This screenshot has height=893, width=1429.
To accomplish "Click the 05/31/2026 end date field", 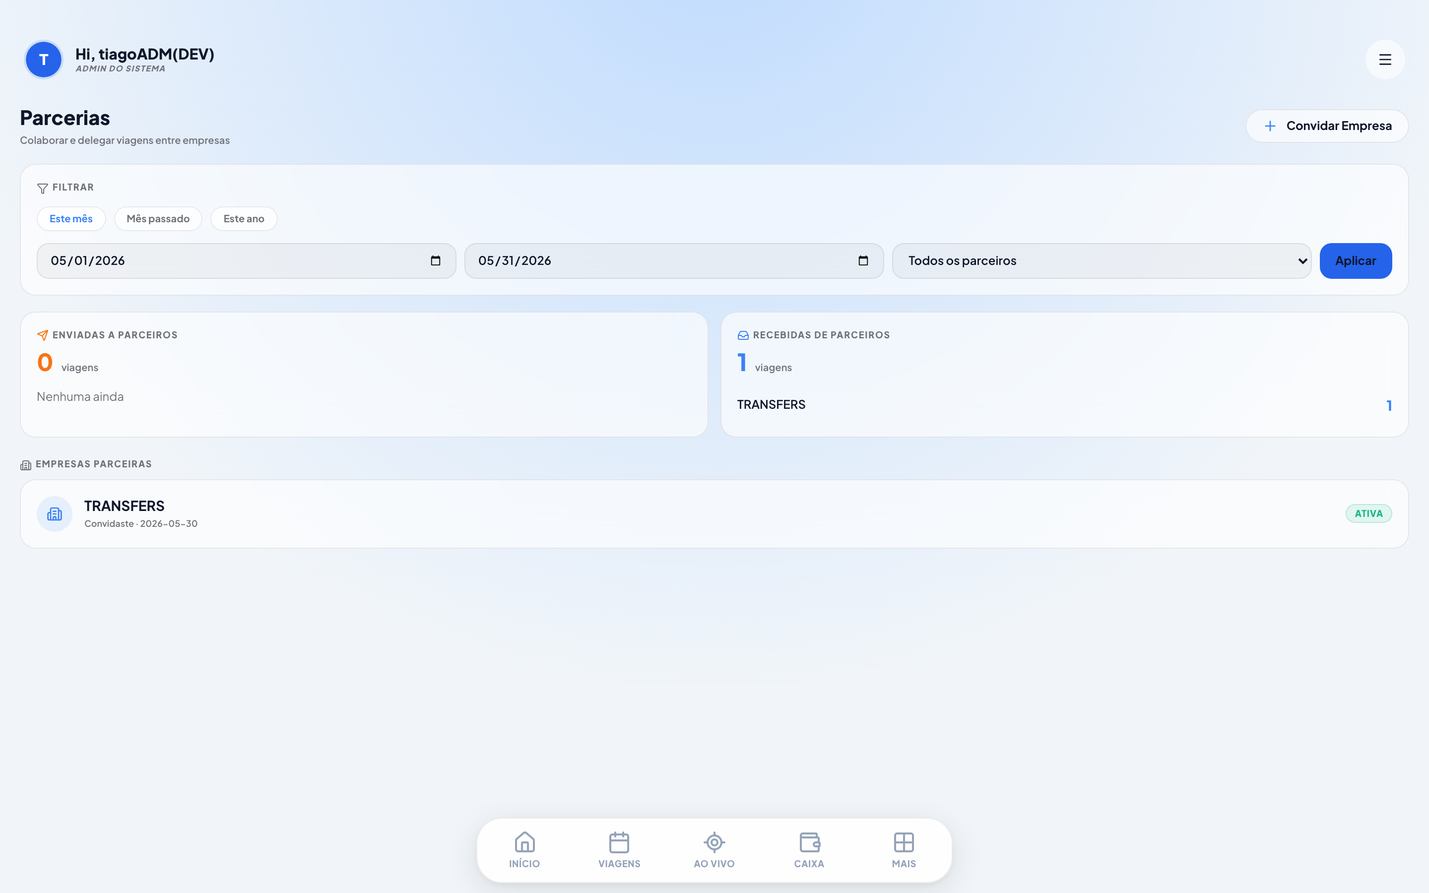I will 674,260.
